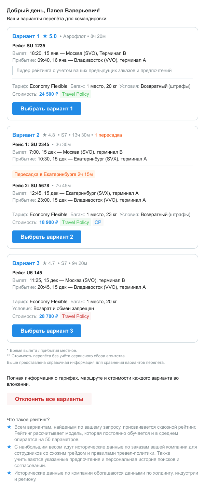This screenshot has height=489, width=205.
Task: Decline all options with "Отклонить все варианты"
Action: click(49, 399)
